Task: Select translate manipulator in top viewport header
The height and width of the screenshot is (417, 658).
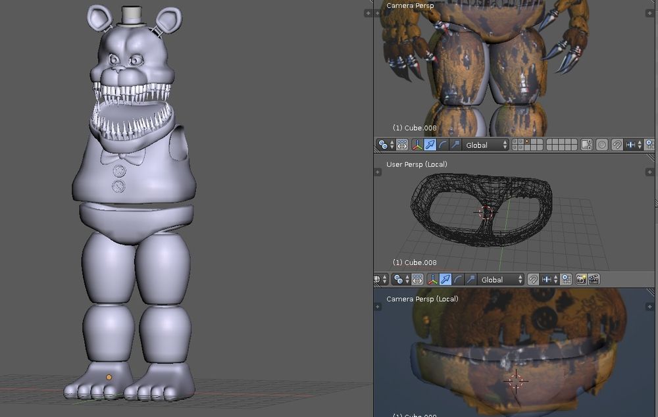Action: point(430,145)
